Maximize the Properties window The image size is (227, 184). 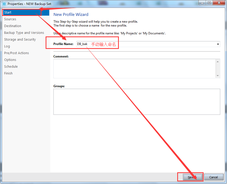coord(209,3)
